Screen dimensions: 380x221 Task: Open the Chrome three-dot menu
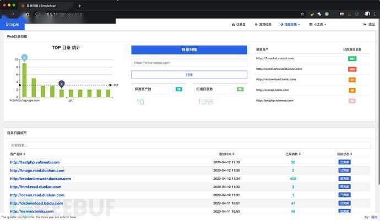tap(375, 13)
